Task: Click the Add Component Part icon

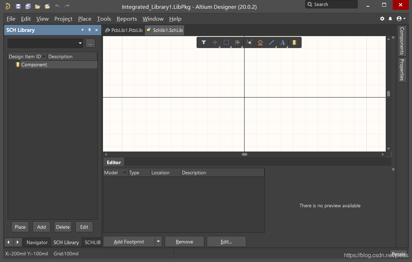Action: click(294, 42)
